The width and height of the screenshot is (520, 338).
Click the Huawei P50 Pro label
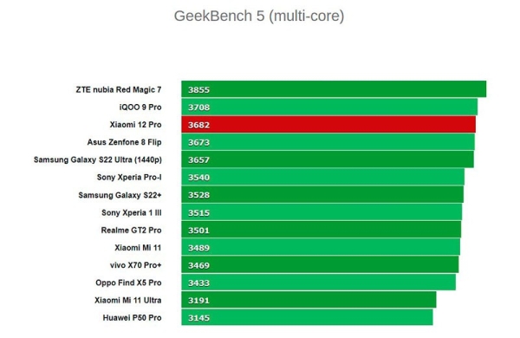click(132, 318)
